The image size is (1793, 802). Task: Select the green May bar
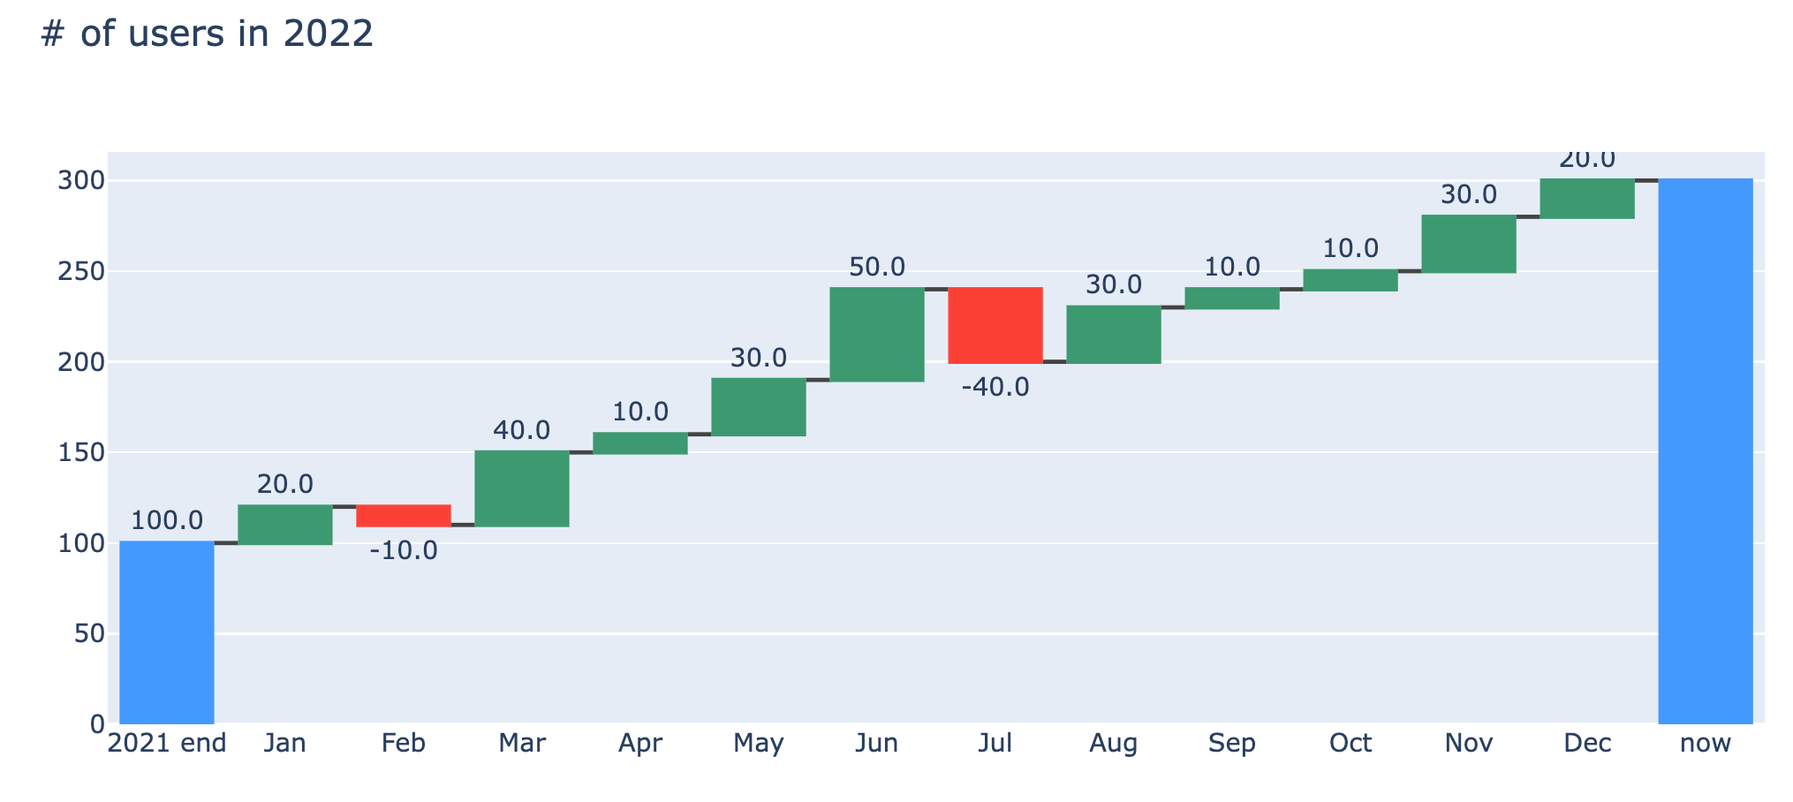coord(759,407)
